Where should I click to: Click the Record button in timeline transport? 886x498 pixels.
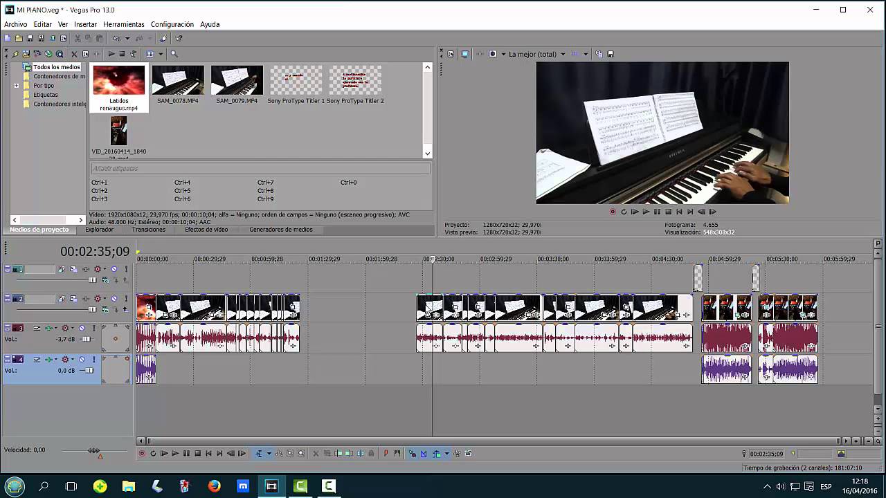tap(142, 454)
